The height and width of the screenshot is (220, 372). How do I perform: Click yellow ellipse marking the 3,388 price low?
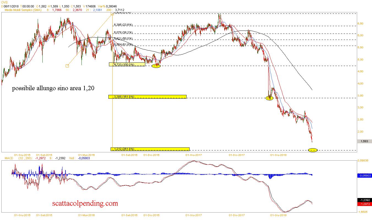click(x=269, y=98)
